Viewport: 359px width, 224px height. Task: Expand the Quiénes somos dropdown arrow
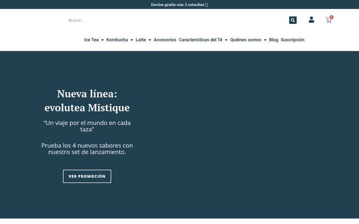265,40
